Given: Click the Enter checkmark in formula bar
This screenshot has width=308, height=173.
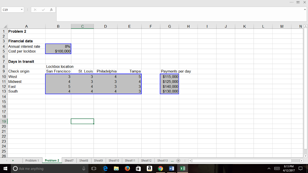Looking at the screenshot, I should click(x=43, y=10).
